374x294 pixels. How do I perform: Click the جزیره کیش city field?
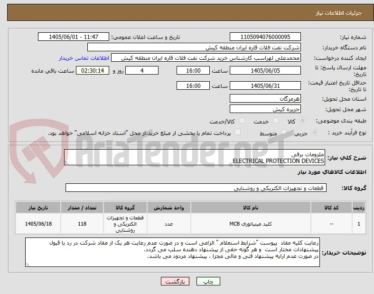tap(265, 109)
